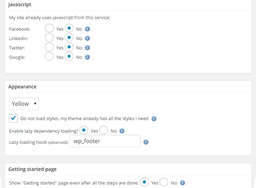The image size is (256, 188).
Task: Click the Javascript section heading
Action: click(20, 5)
